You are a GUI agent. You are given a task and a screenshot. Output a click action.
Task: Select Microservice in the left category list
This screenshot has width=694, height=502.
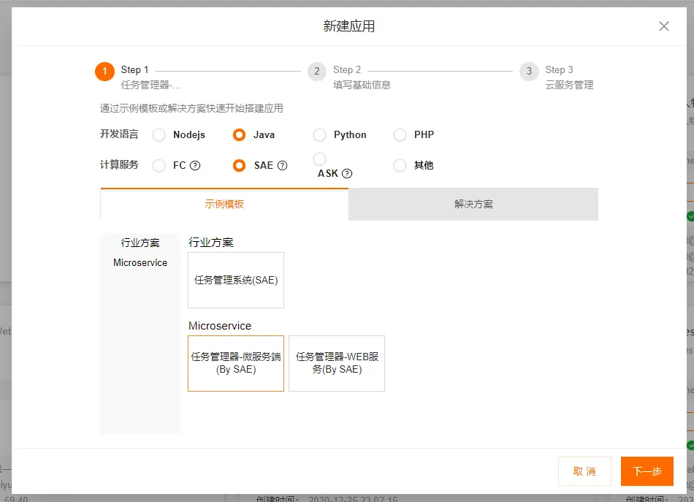[140, 262]
